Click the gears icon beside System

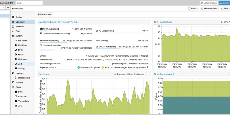pyautogui.click(x=13, y=36)
